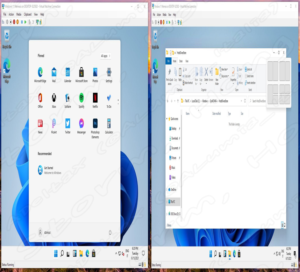
Task: Open the To Do pinned app
Action: click(109, 100)
